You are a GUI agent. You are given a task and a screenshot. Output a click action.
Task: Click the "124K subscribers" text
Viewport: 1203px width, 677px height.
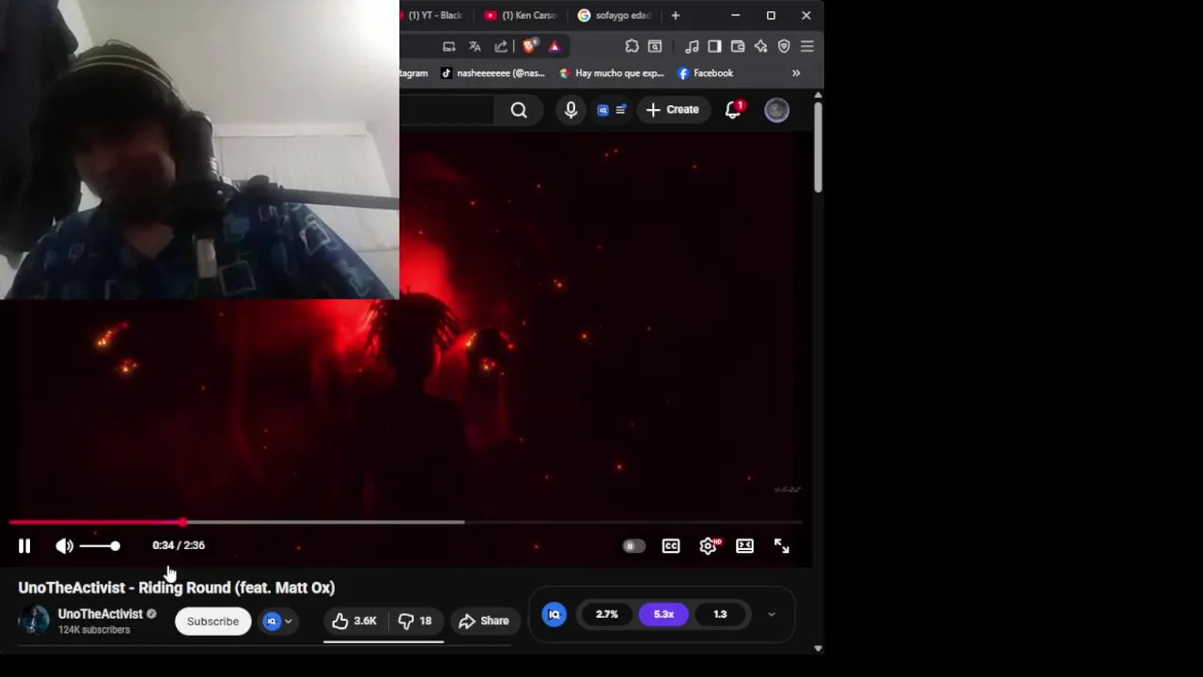tap(94, 630)
